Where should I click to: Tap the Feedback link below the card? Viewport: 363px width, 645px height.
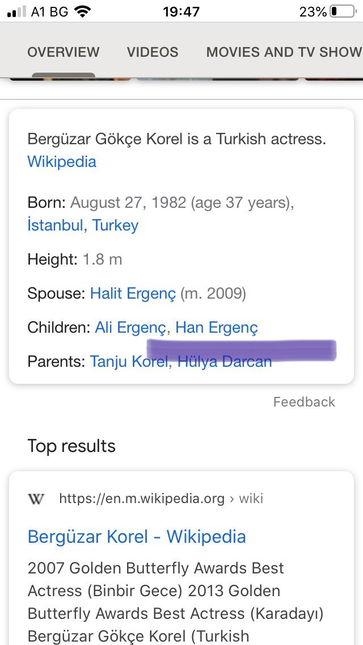(304, 402)
